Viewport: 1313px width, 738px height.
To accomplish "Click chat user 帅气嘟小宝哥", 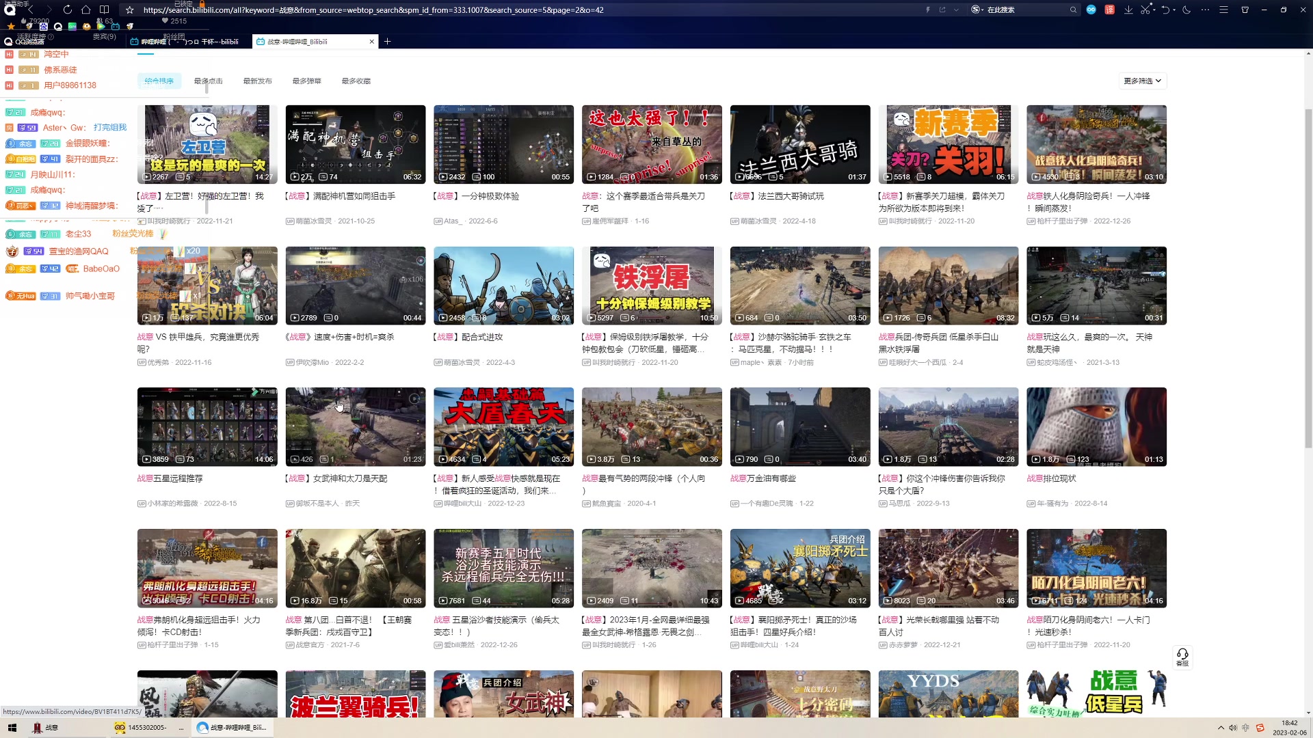I will pos(90,296).
